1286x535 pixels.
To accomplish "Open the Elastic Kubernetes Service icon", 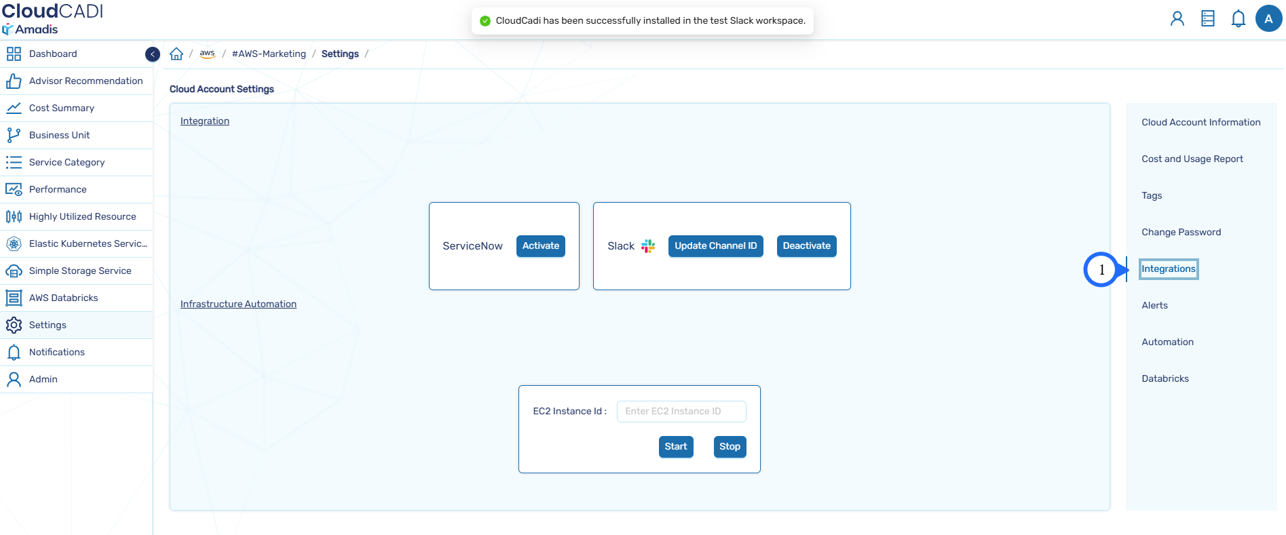I will click(x=14, y=243).
